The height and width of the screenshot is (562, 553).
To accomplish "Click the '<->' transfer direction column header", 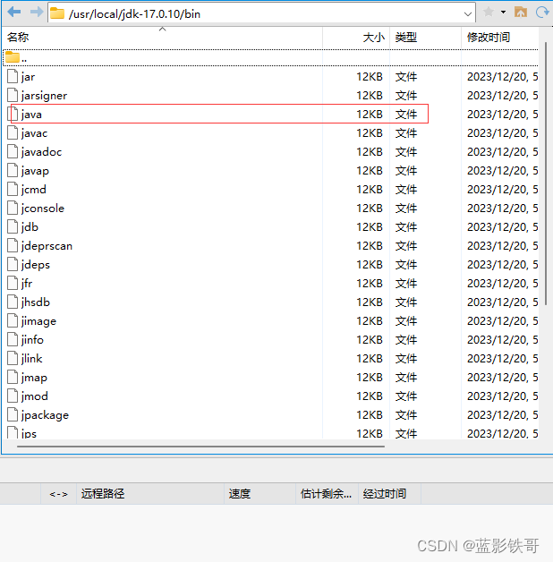I will point(59,494).
